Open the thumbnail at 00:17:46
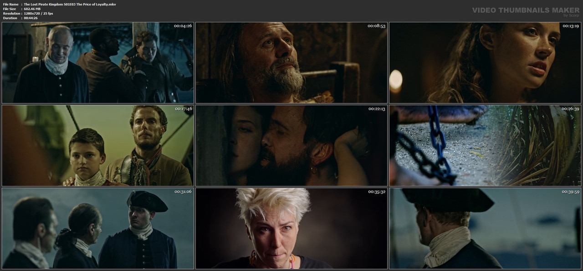 (97, 145)
